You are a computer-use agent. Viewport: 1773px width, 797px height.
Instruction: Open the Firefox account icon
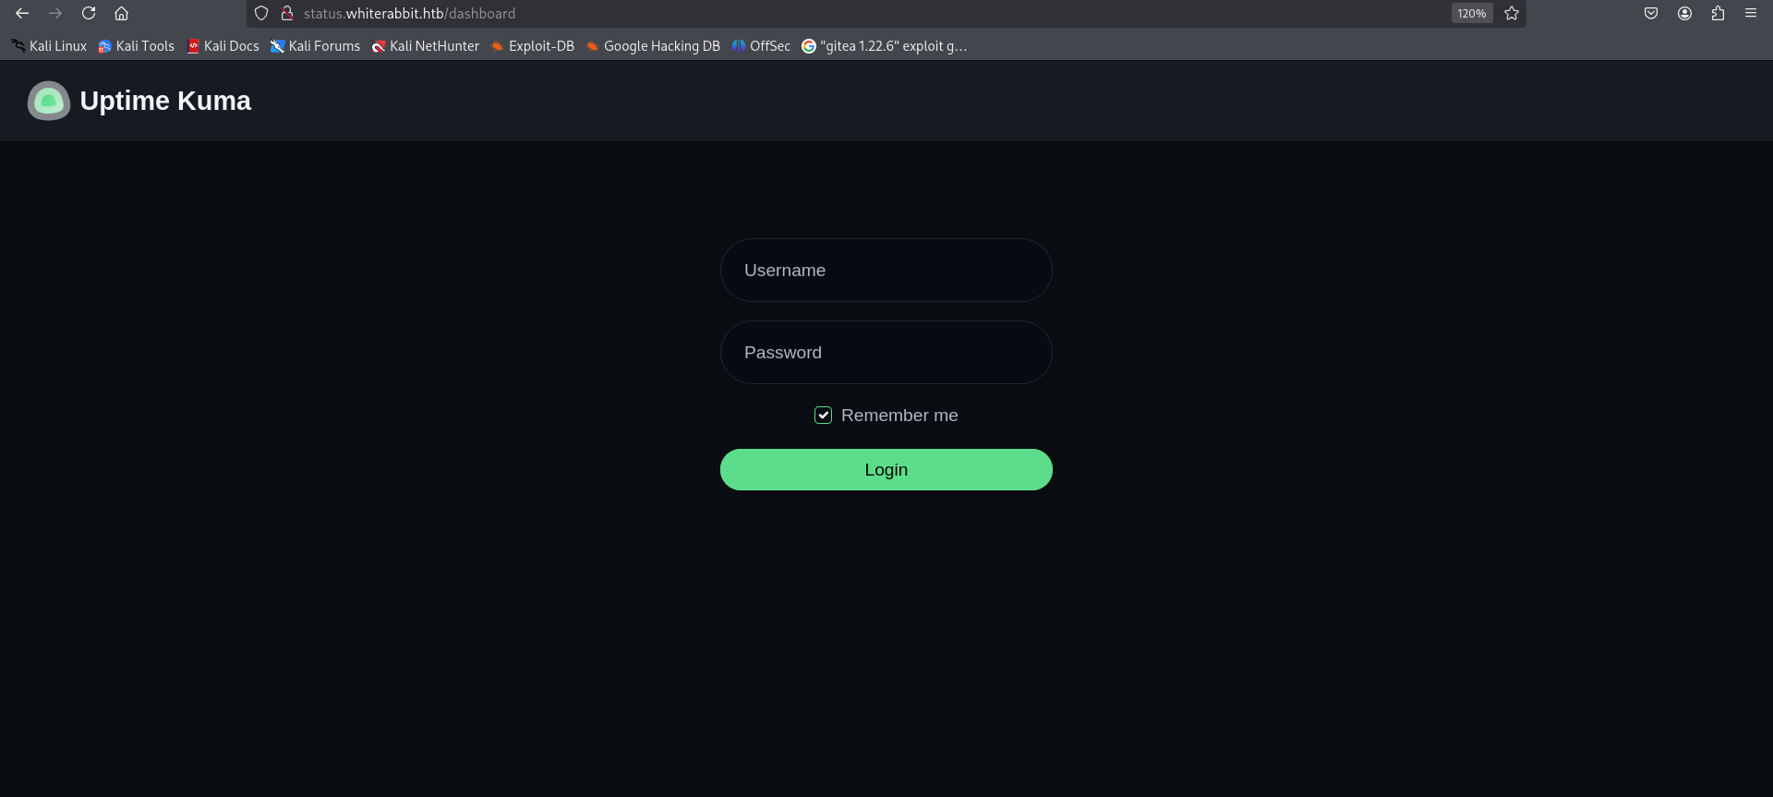tap(1684, 13)
